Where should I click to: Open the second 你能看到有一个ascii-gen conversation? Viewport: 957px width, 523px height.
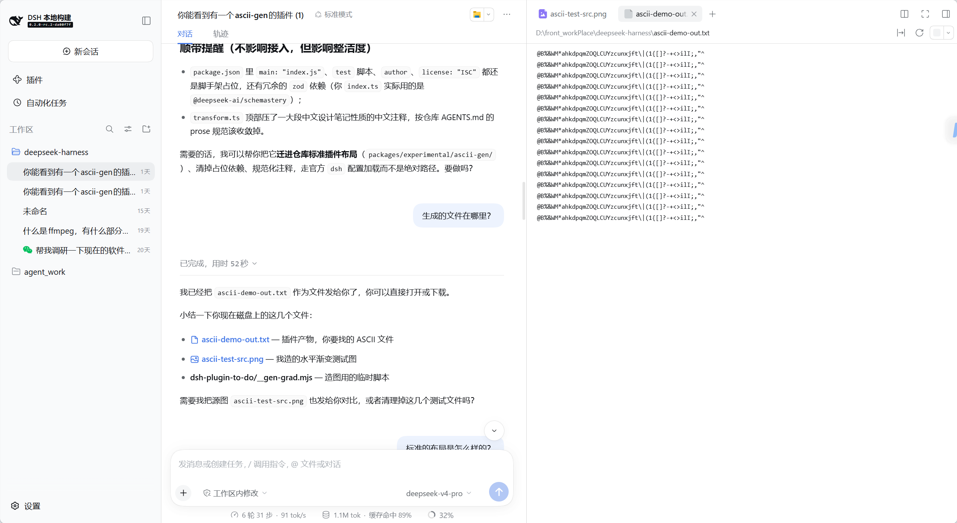click(x=81, y=191)
